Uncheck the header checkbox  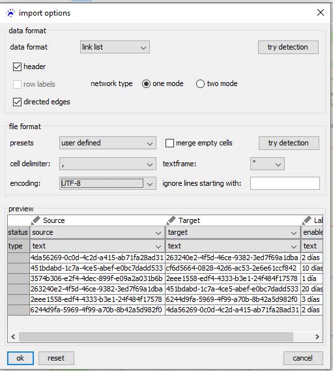(17, 67)
